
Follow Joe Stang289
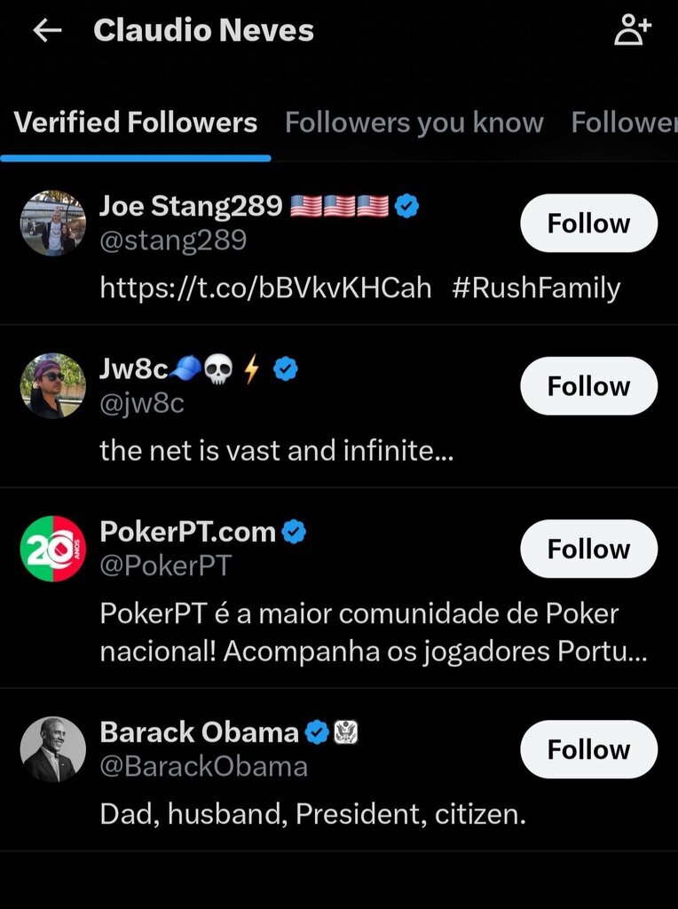(x=588, y=223)
